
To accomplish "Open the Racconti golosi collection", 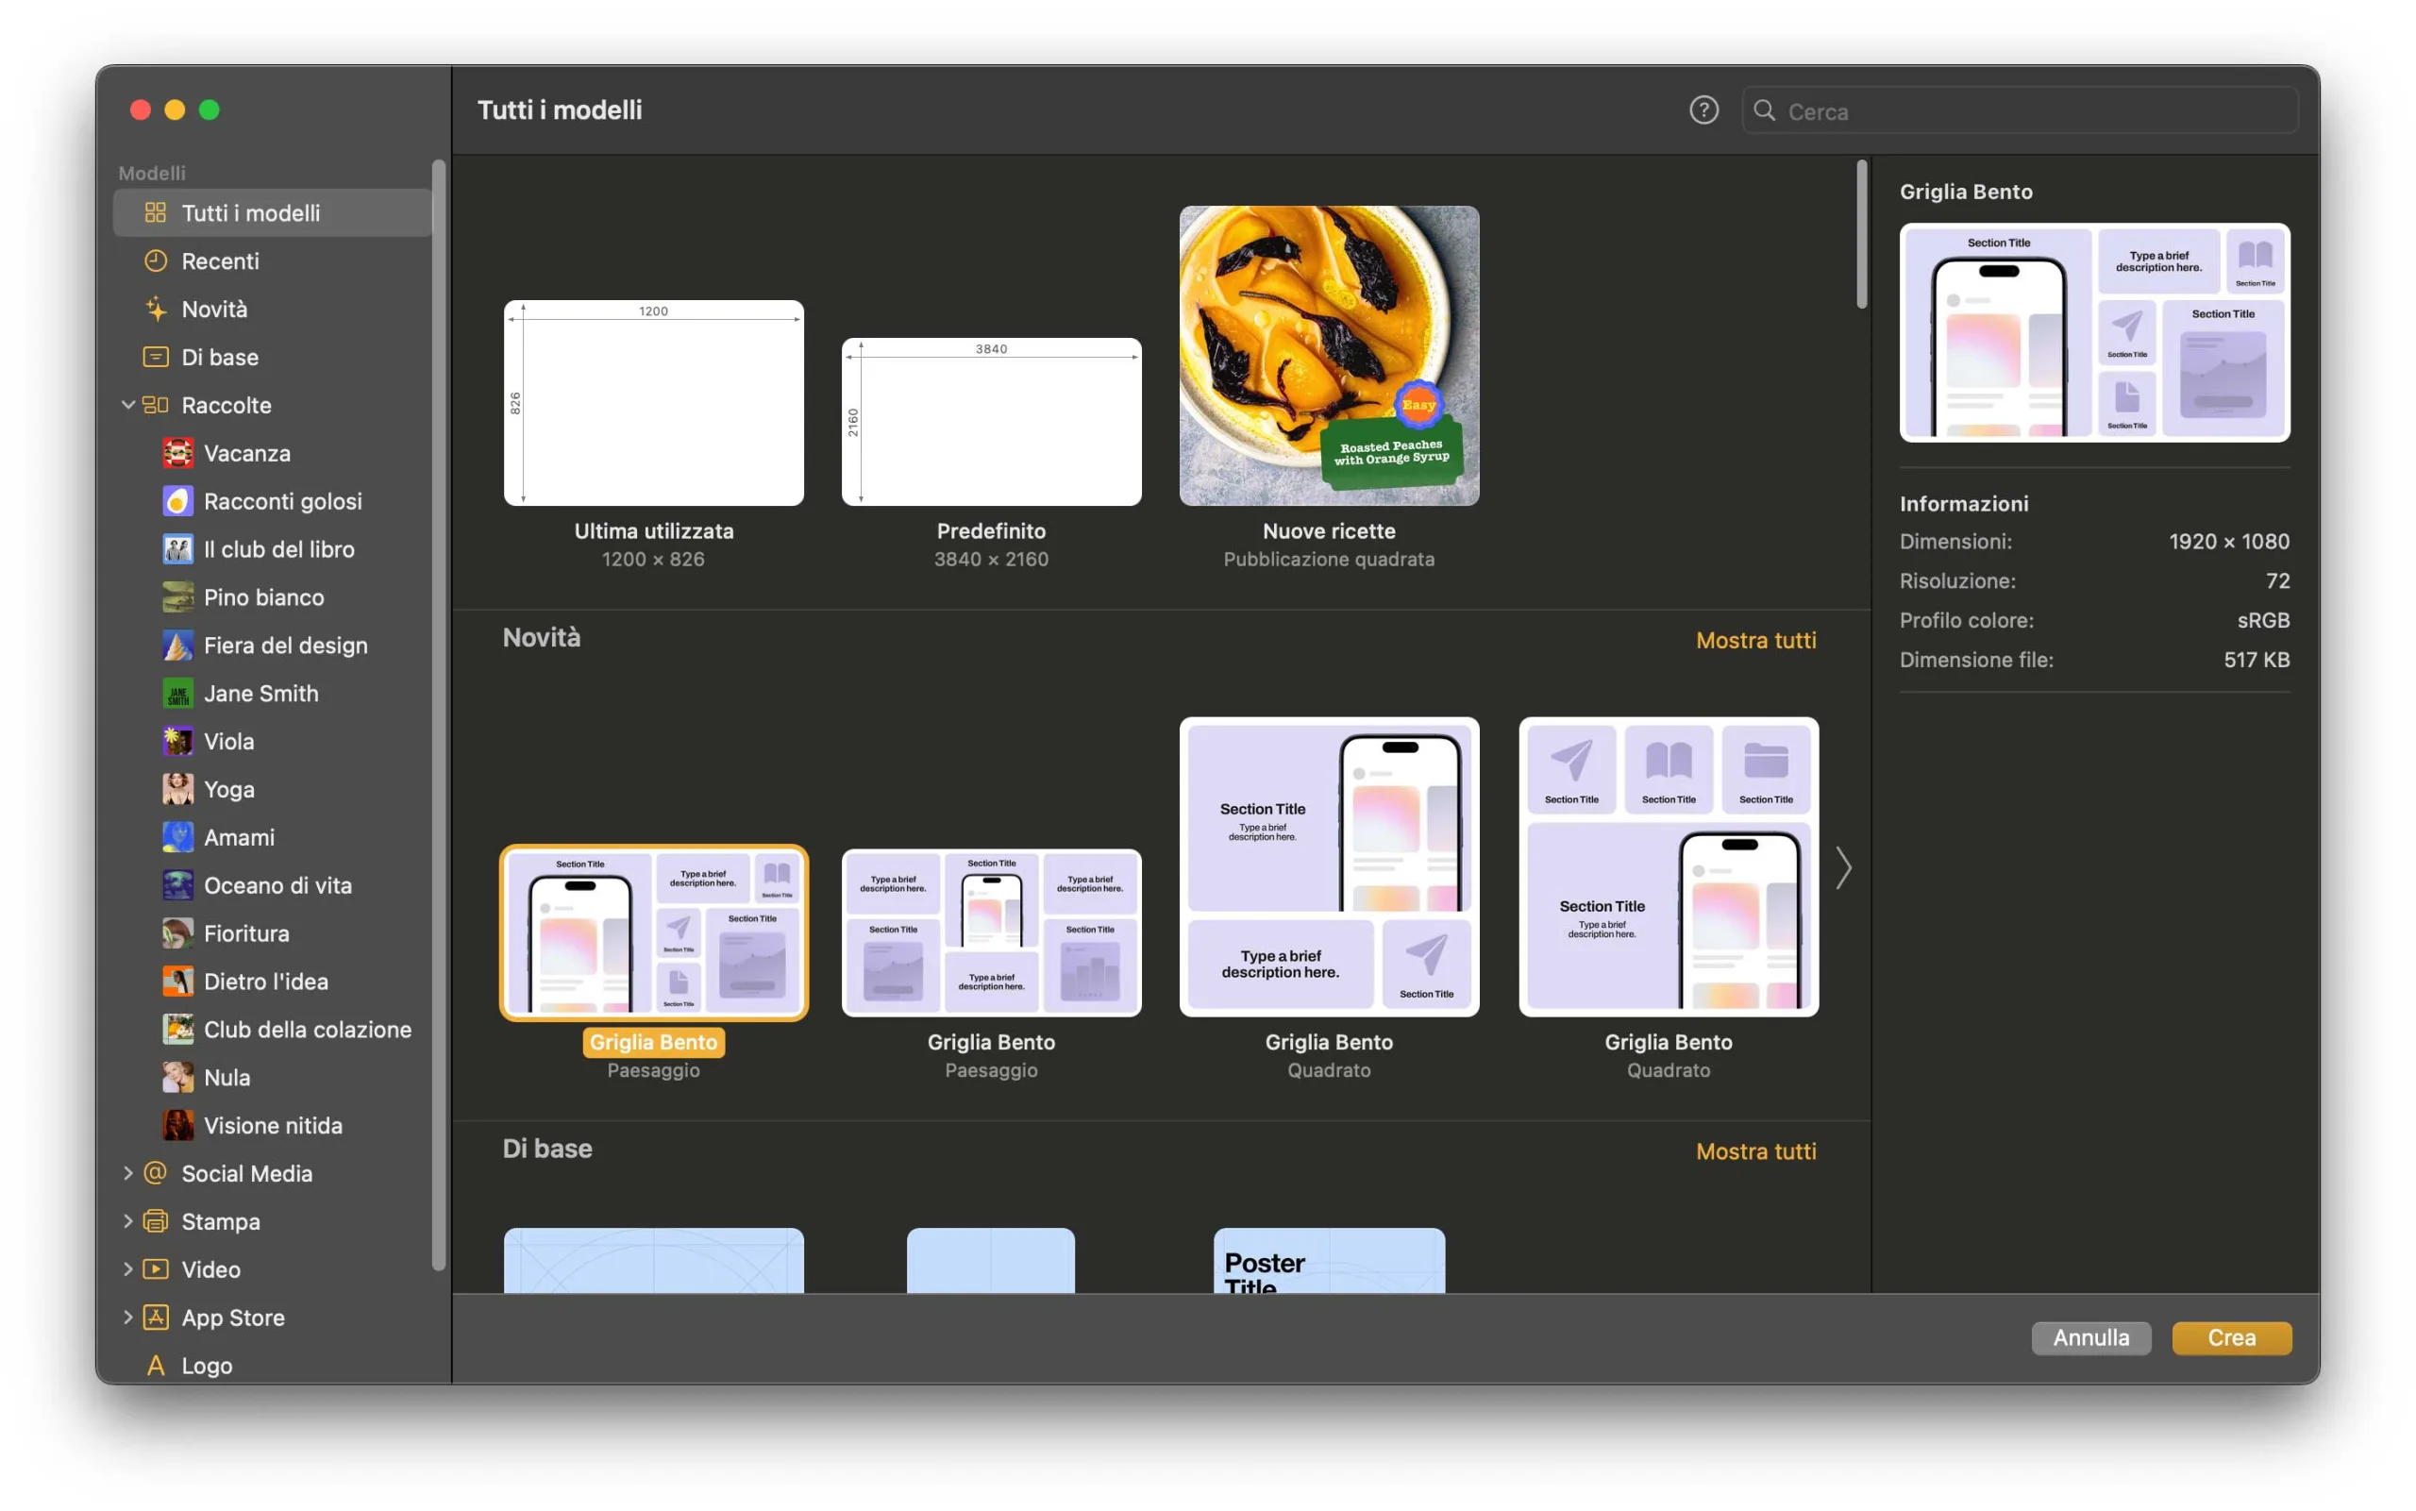I will click(282, 500).
